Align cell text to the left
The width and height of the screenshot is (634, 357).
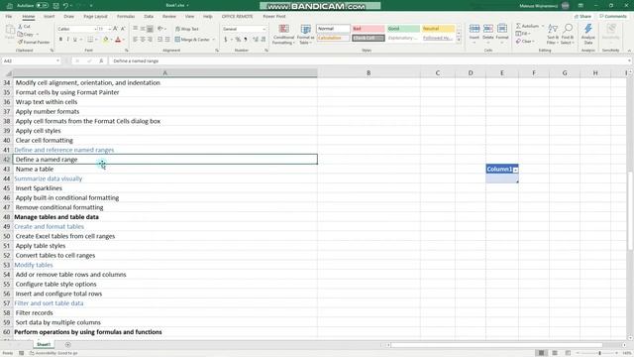coord(135,40)
